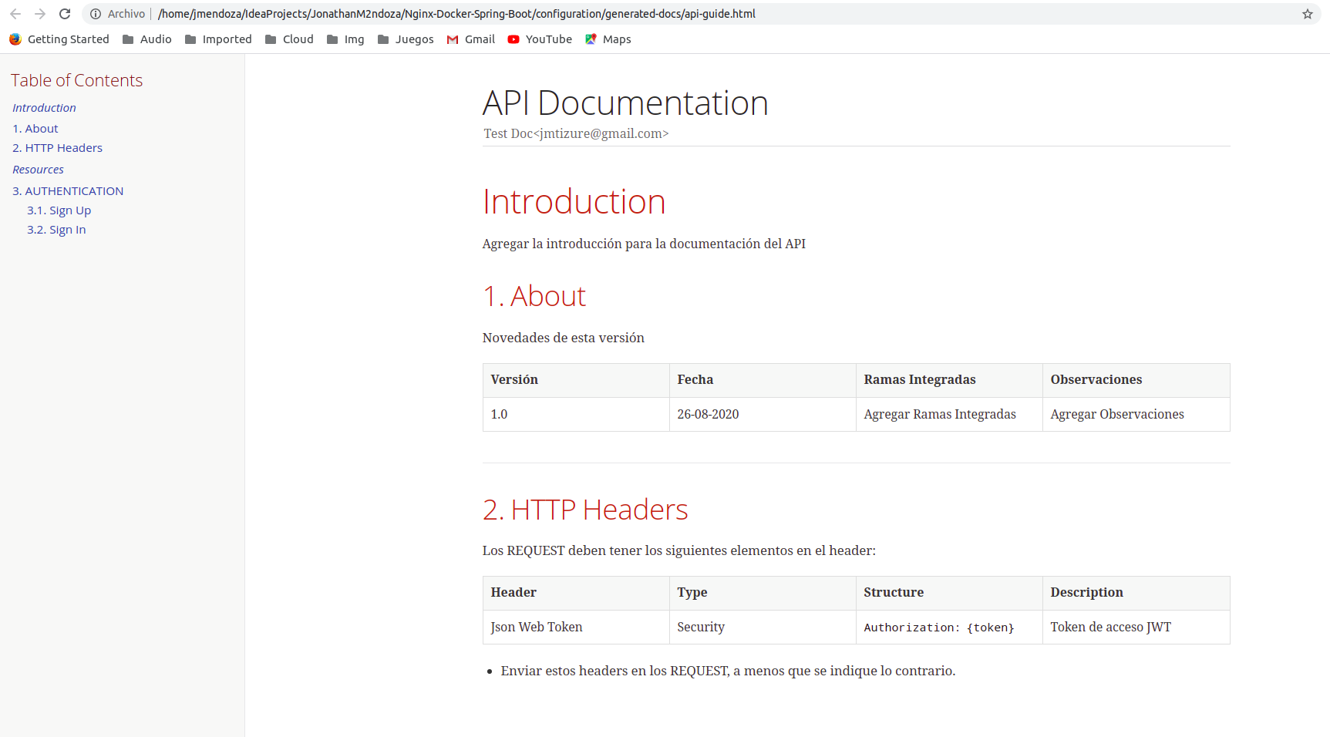Open the Gmail bookmark
This screenshot has height=737, width=1330.
(471, 39)
